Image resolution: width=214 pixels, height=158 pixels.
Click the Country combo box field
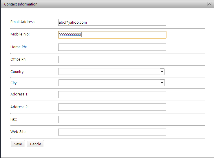point(109,72)
